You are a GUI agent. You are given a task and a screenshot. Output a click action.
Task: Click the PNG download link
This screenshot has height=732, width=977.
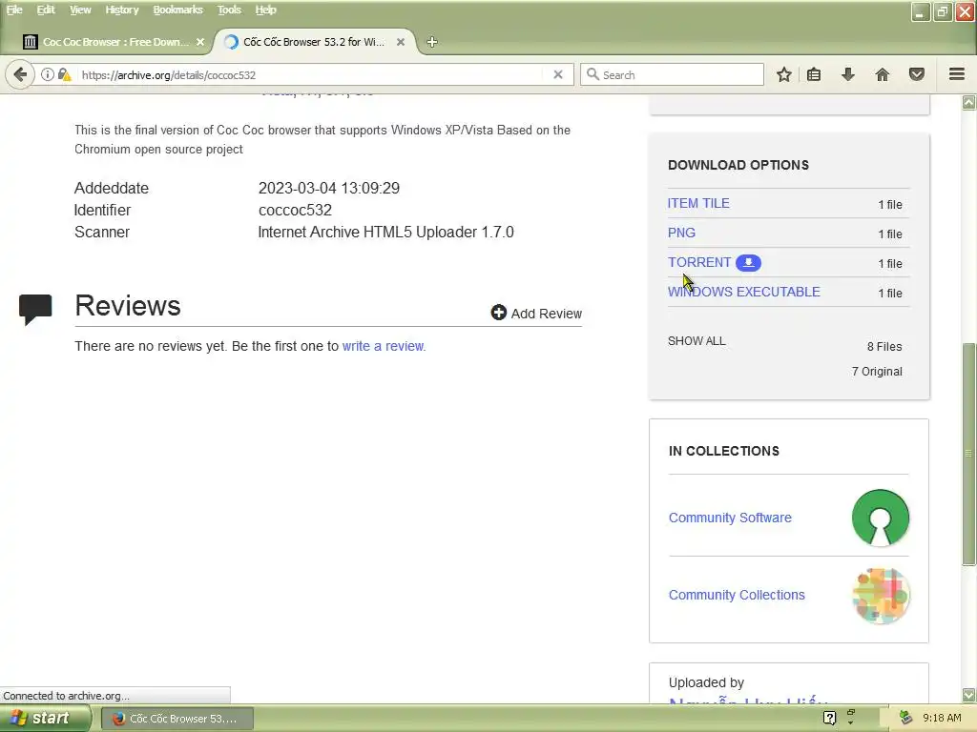(681, 233)
